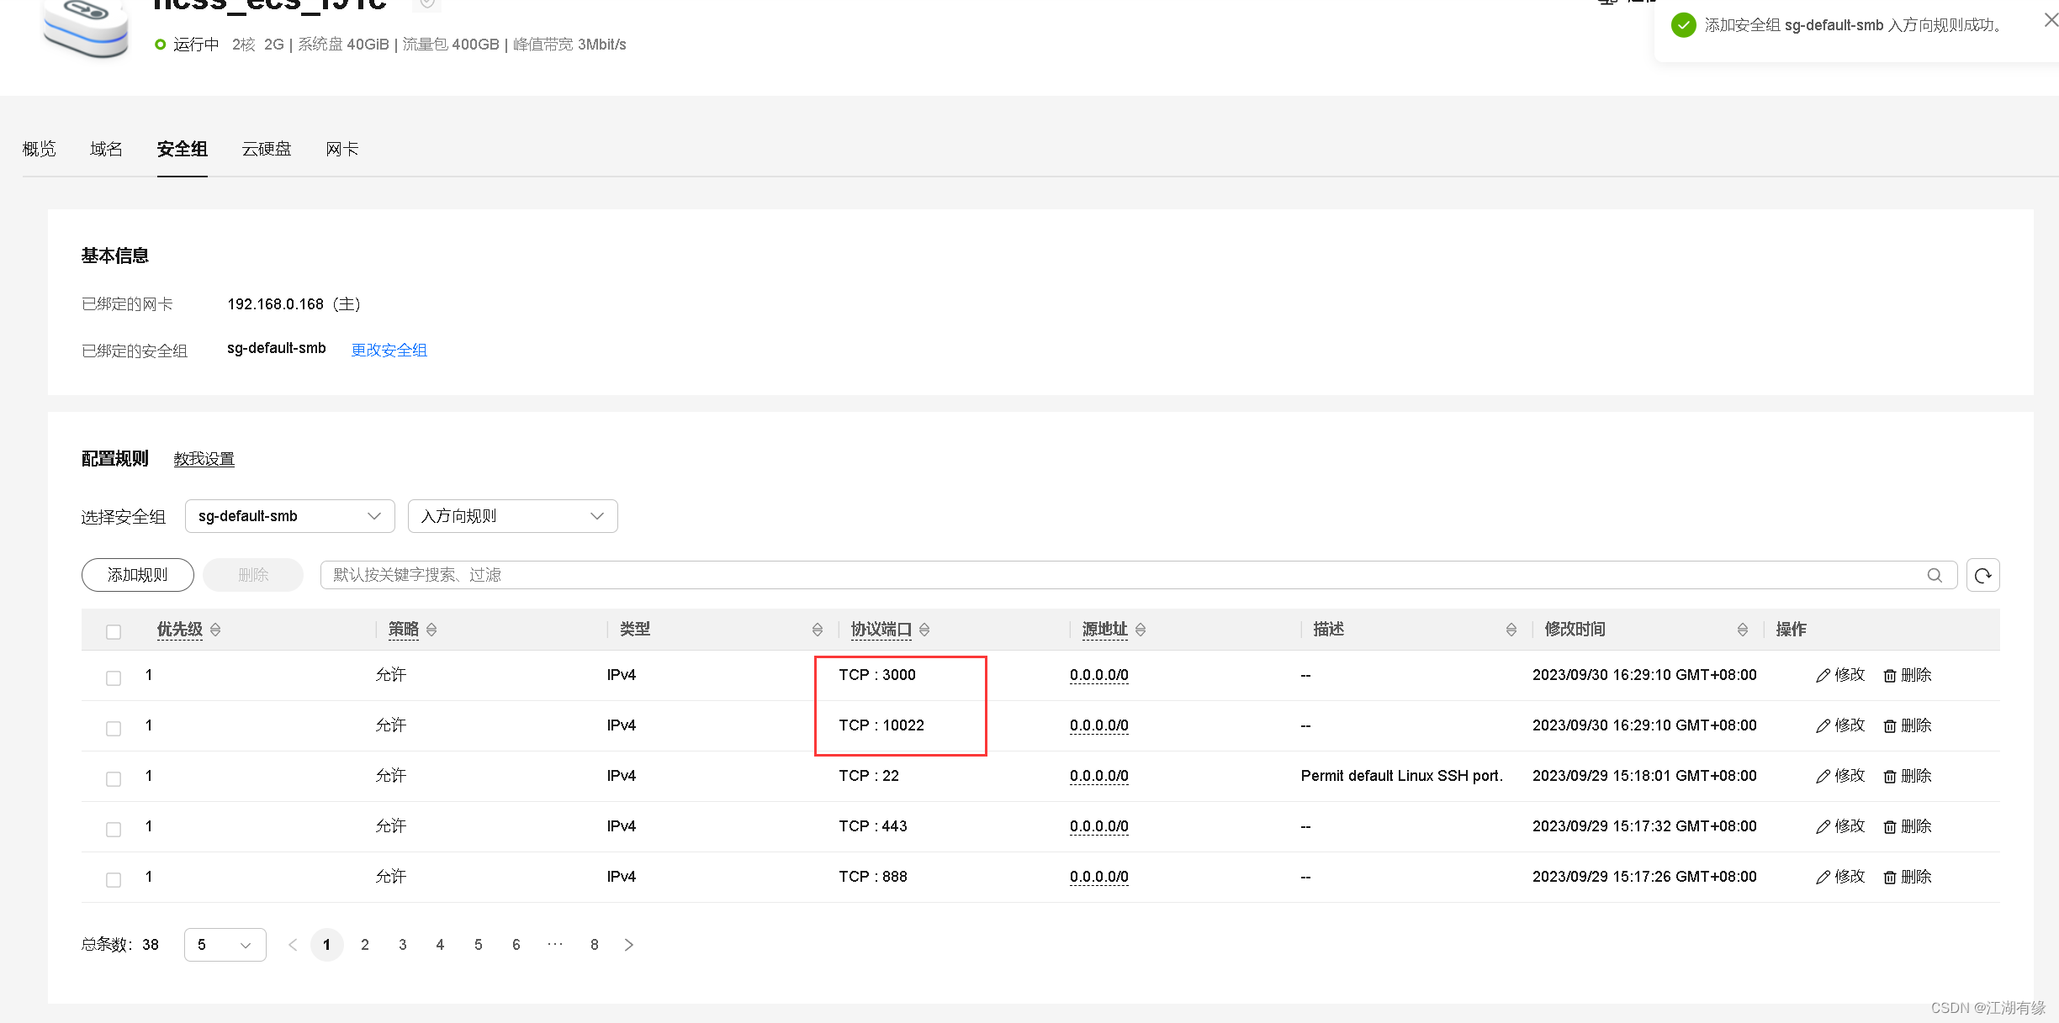Edit the TCP : 10022 rule
This screenshot has height=1023, width=2059.
coord(1840,725)
